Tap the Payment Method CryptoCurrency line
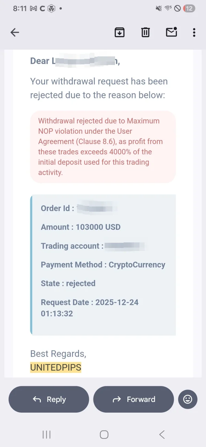Image resolution: width=206 pixels, height=447 pixels. 103,265
